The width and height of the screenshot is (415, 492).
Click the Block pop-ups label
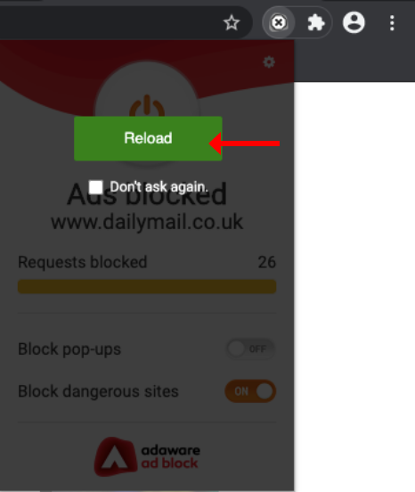(69, 349)
